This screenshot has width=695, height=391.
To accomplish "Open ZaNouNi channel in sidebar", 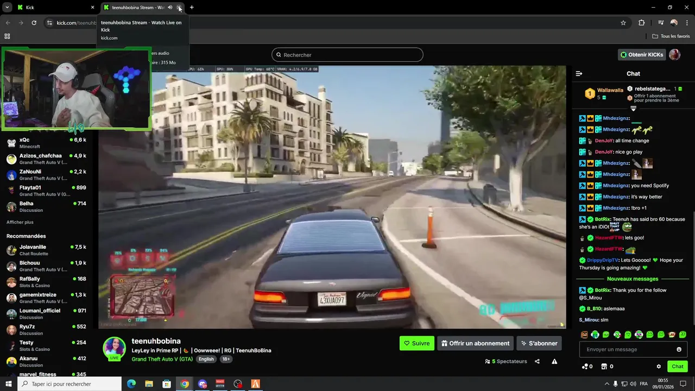I will (46, 175).
